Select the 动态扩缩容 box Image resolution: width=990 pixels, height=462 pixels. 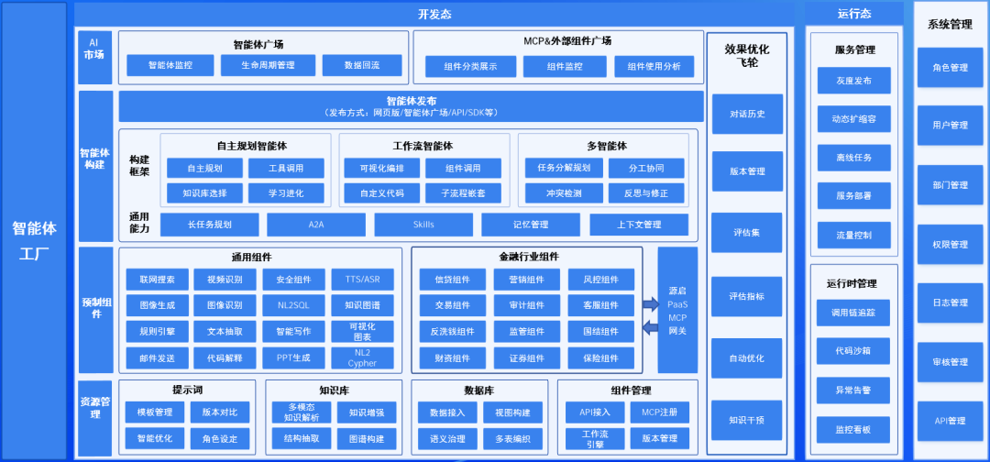coord(853,118)
